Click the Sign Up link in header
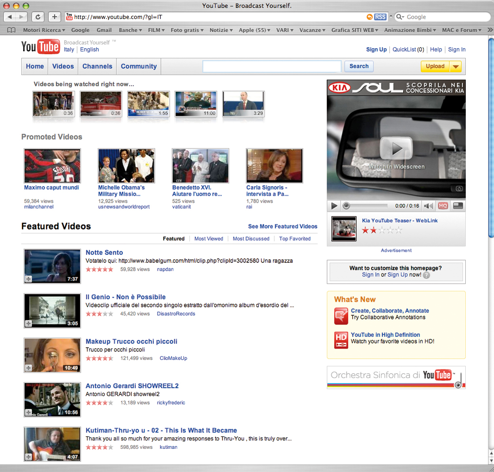The image size is (494, 472). (376, 50)
